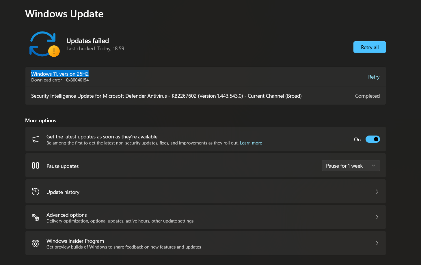Click Get the latest updates title text

click(102, 137)
